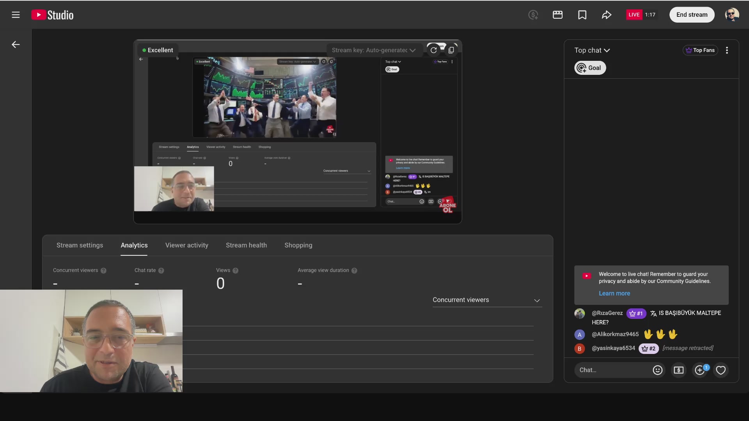749x421 pixels.
Task: Click the YouTube Studio logo
Action: [x=52, y=15]
